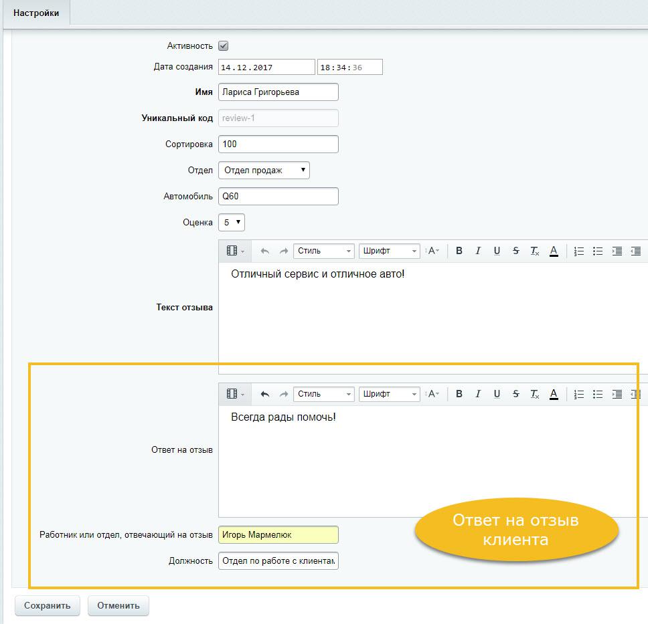Click the creation time field 18:34:36
Image resolution: width=648 pixels, height=624 pixels.
(x=349, y=68)
